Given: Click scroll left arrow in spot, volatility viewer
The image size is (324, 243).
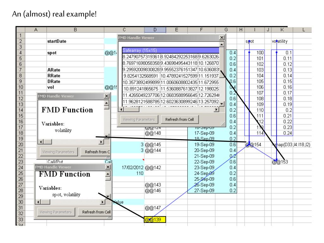Looking at the screenshot, I should click(x=38, y=202).
